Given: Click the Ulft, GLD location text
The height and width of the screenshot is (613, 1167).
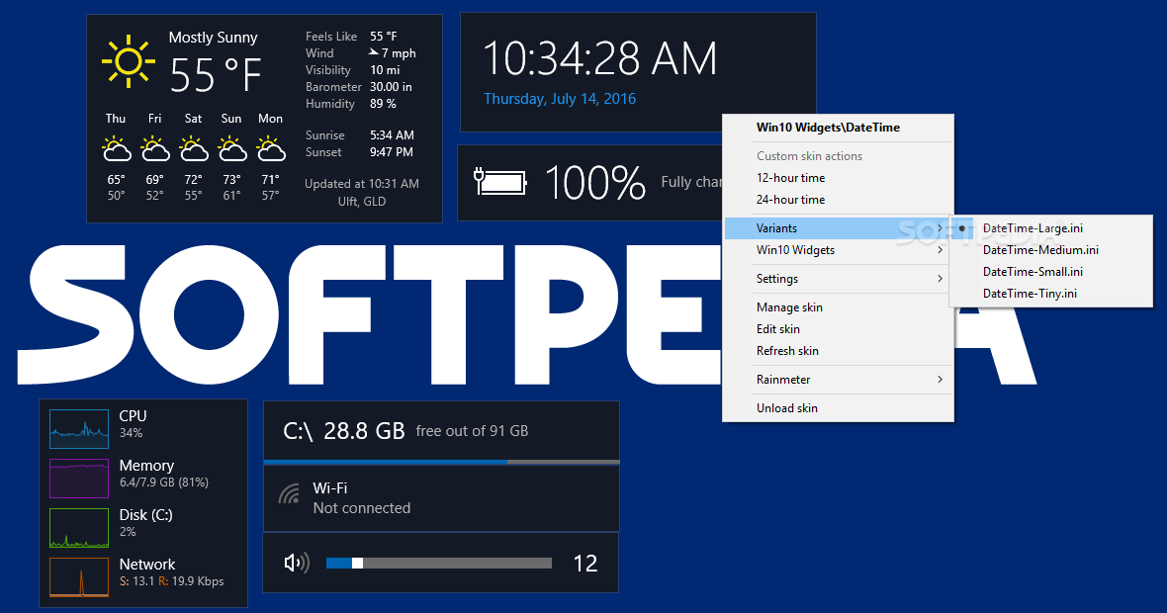Looking at the screenshot, I should point(362,201).
